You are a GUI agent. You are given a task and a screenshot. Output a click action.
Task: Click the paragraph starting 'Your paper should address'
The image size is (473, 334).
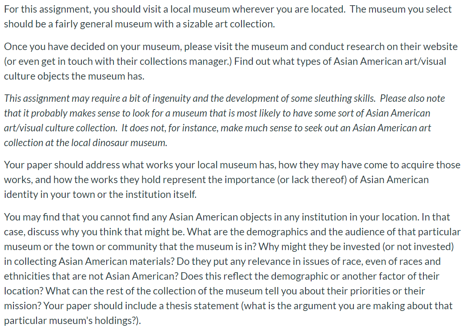232,180
